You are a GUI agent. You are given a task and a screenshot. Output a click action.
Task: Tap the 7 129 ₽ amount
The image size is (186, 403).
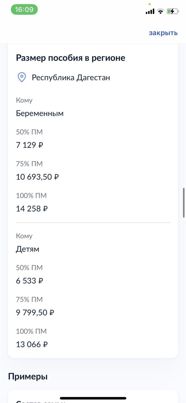point(29,145)
